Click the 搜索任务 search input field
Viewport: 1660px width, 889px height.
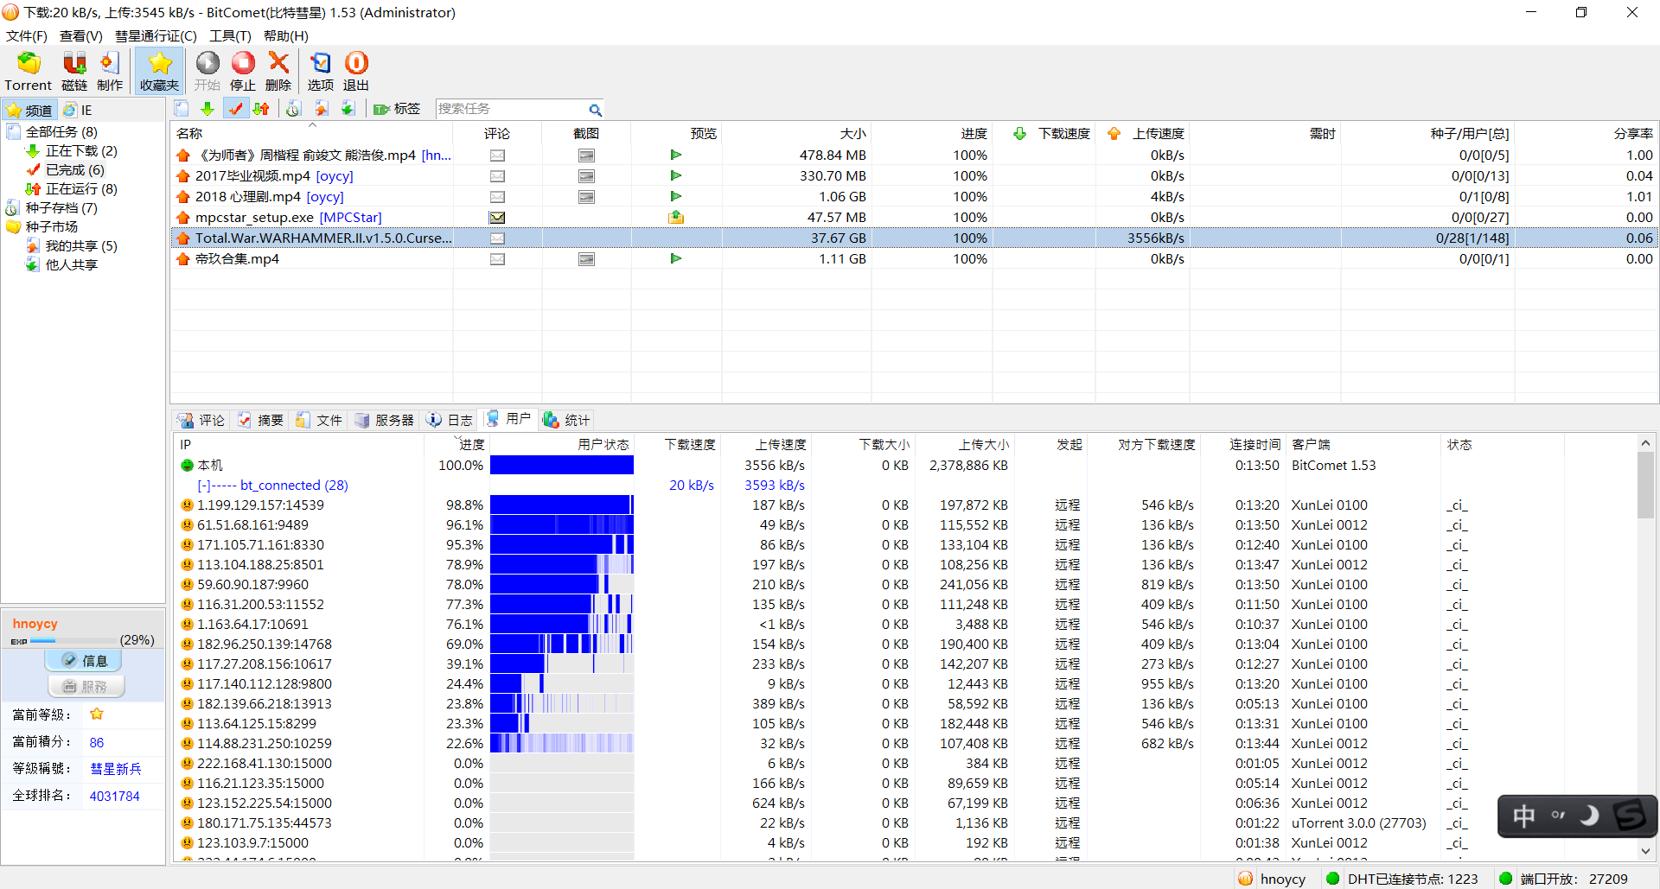510,109
